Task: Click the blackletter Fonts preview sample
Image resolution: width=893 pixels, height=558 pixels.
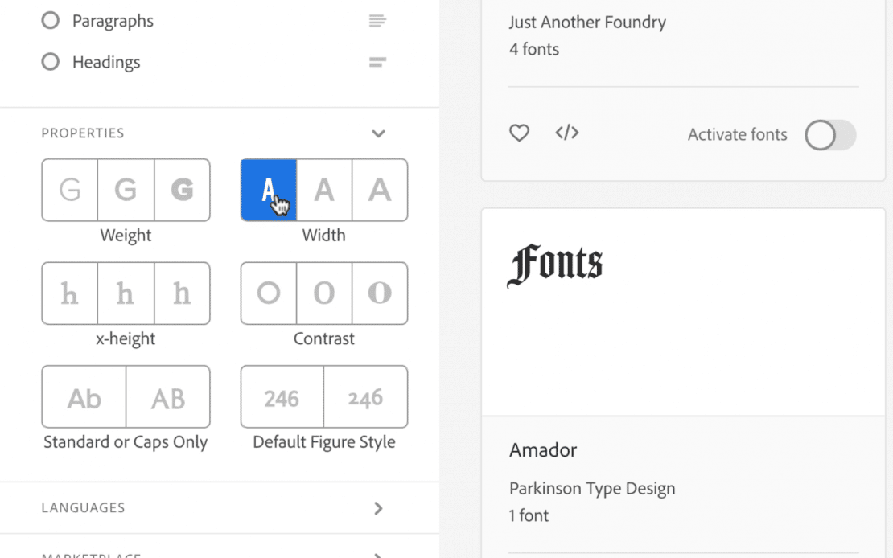Action: pos(555,265)
